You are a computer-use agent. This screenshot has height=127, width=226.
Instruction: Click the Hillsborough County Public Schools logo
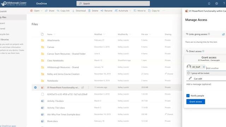(x=14, y=4)
